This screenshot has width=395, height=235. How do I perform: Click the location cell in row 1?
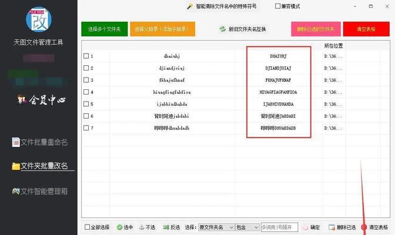pos(333,56)
